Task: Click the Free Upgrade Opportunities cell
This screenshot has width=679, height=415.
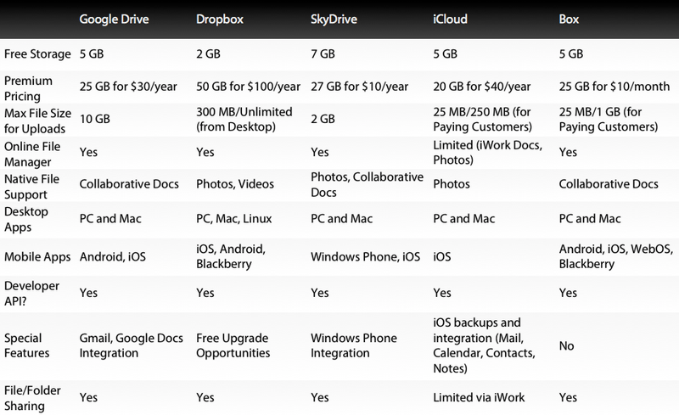Action: pyautogui.click(x=233, y=345)
